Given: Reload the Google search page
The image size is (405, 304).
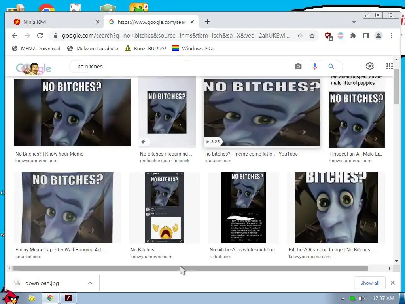Looking at the screenshot, I should (40, 36).
